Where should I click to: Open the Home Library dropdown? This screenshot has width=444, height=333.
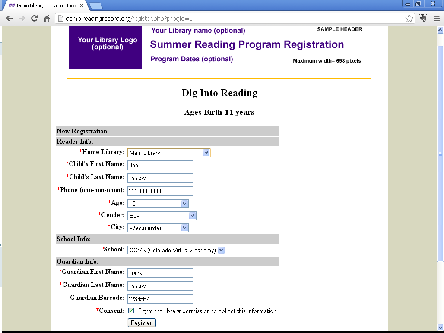pyautogui.click(x=169, y=153)
